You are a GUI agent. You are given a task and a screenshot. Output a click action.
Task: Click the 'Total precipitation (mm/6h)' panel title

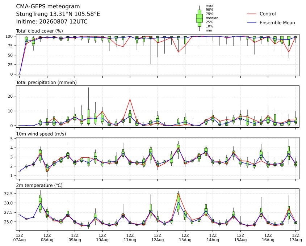pyautogui.click(x=46, y=82)
